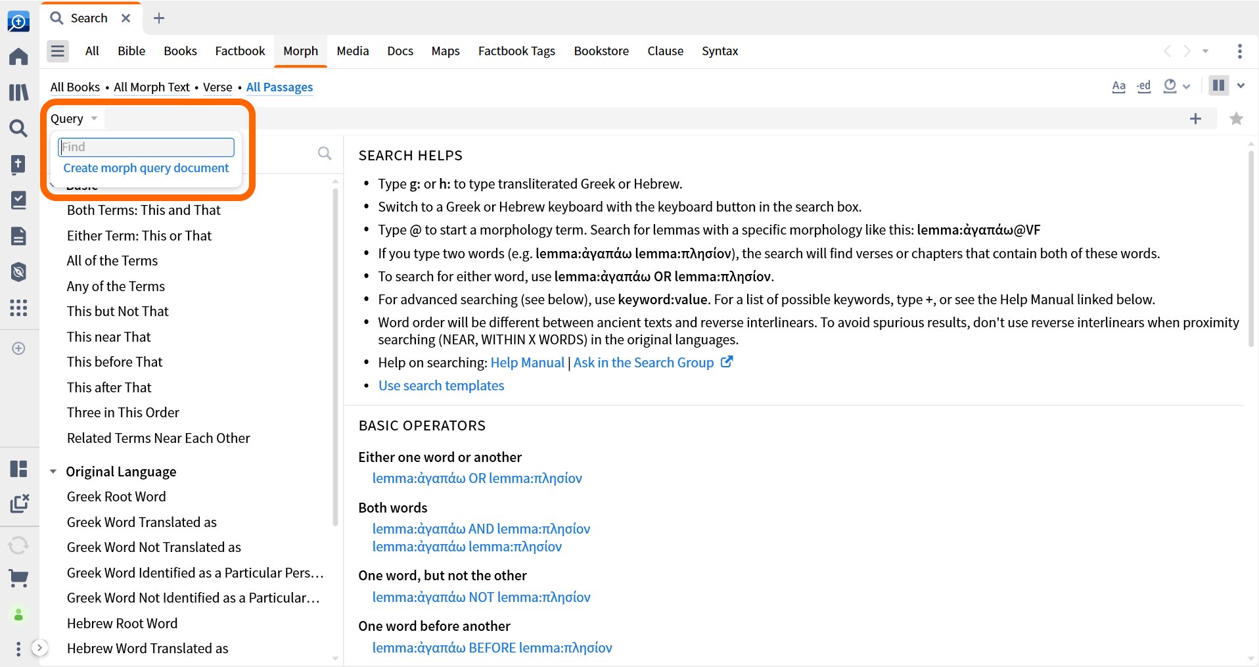Toggle the two-column pane view button
This screenshot has height=667, width=1259.
tap(1218, 85)
